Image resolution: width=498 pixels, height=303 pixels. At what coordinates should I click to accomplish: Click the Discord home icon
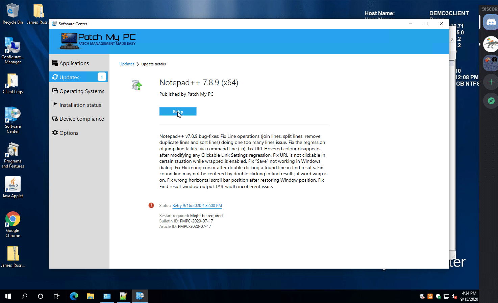click(491, 23)
